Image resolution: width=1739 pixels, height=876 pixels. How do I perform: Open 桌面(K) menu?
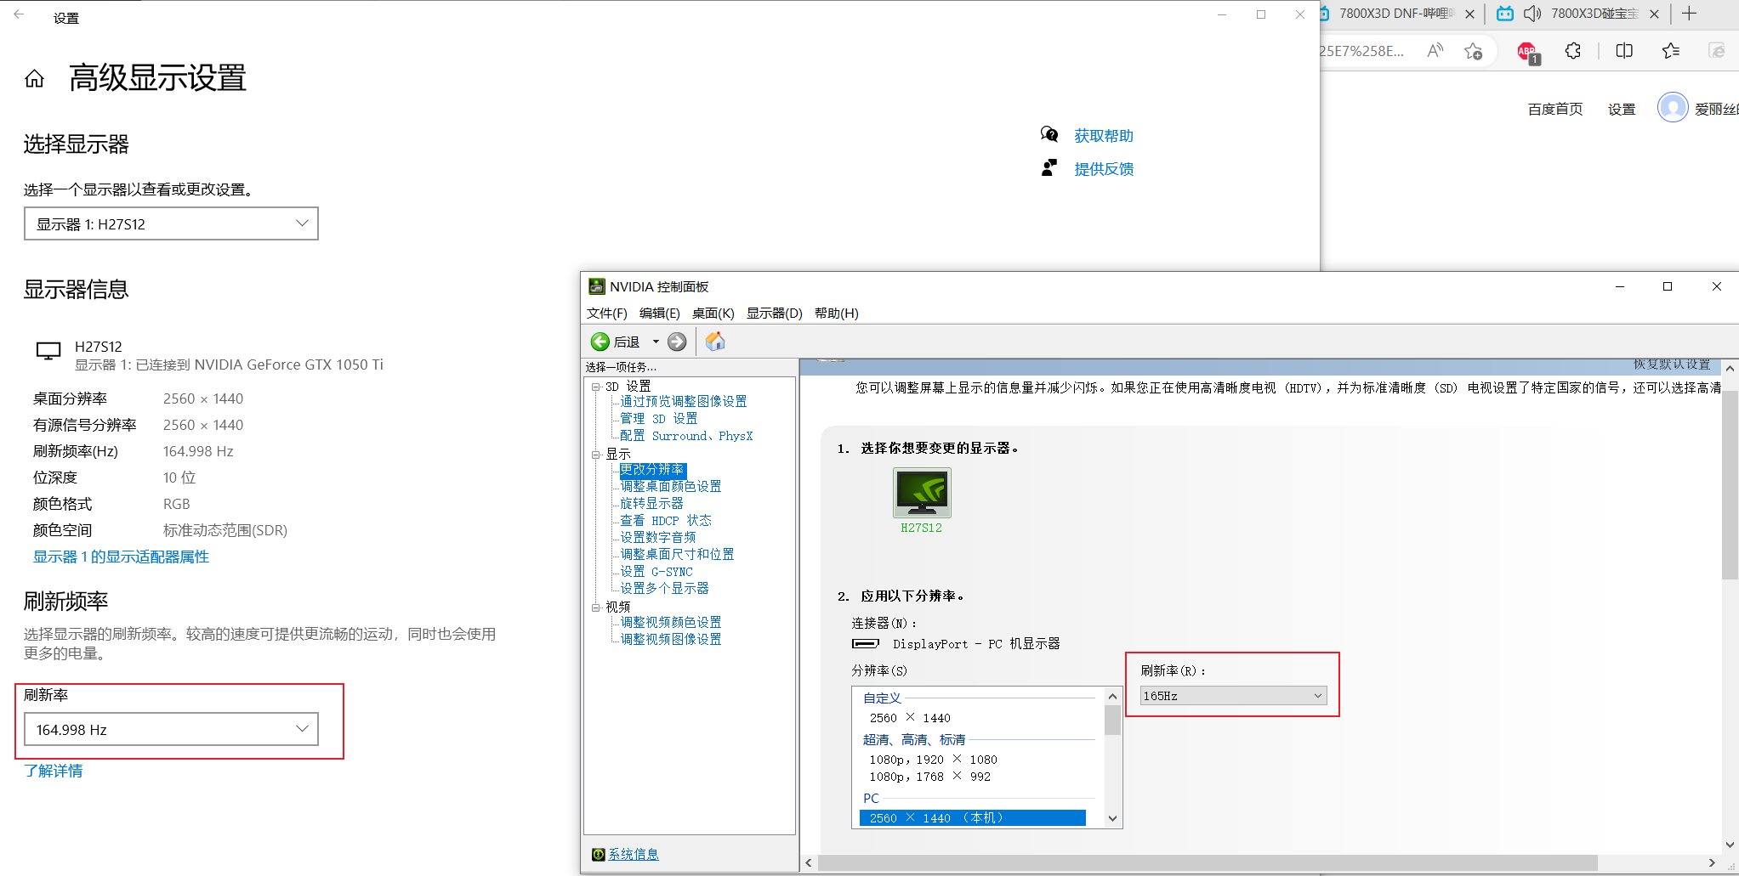[713, 313]
